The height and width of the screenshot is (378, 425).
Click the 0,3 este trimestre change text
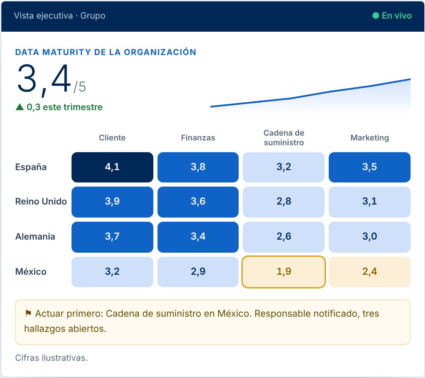65,107
